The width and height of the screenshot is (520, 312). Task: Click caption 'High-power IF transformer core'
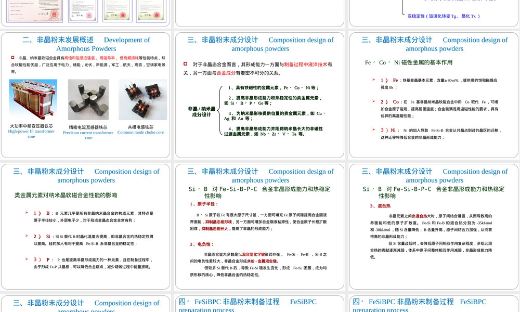[x=31, y=134]
